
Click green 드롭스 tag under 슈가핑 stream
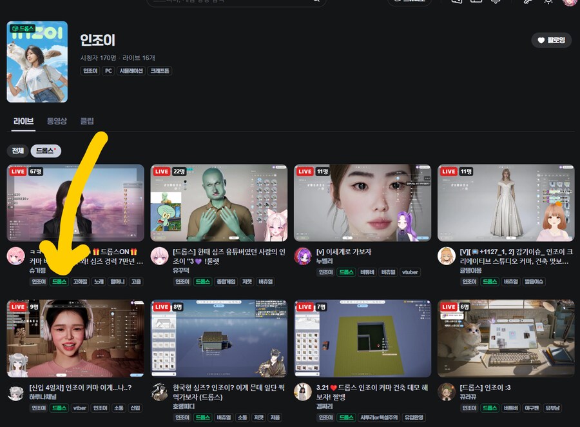tap(59, 282)
